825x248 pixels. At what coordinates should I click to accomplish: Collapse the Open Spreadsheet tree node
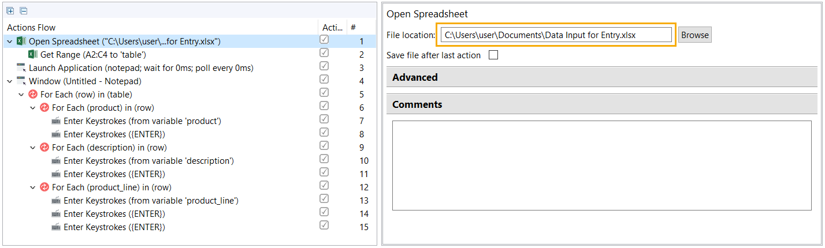coord(10,41)
